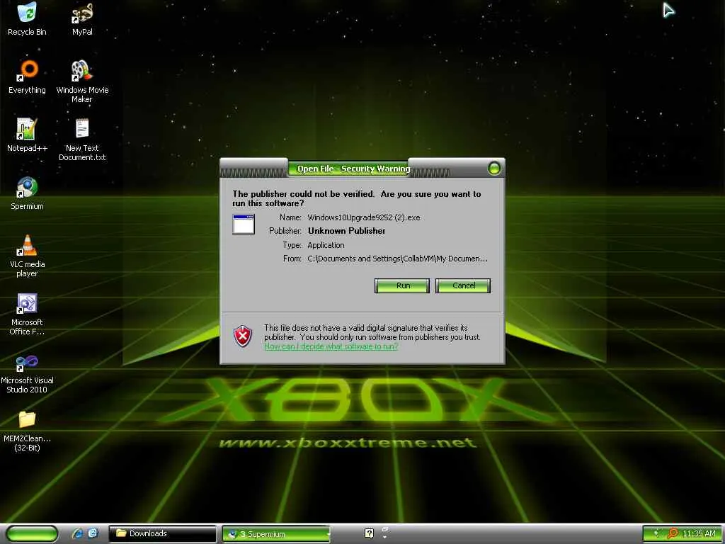Select the VLC media player shortcut
This screenshot has width=725, height=544.
(27, 256)
